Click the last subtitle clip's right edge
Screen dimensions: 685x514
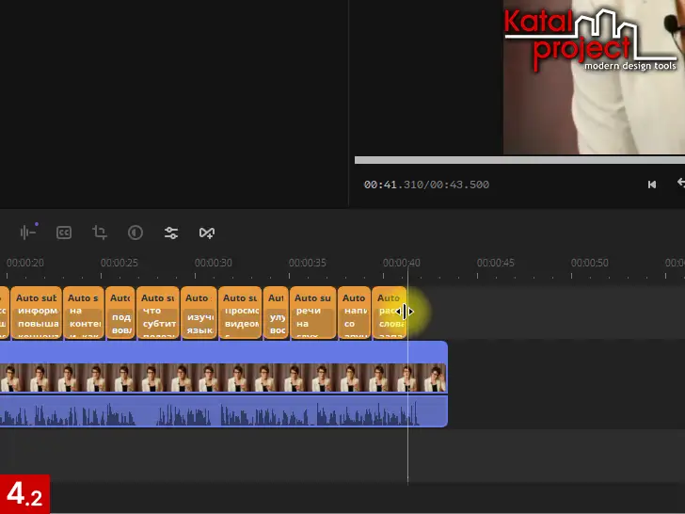click(x=406, y=313)
